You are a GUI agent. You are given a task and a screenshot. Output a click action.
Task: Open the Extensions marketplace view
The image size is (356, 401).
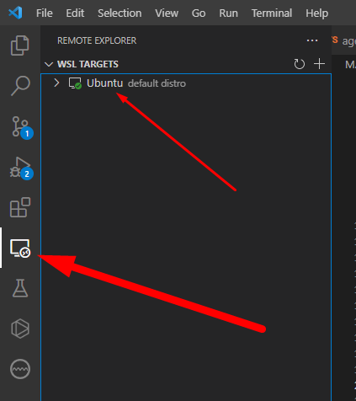click(20, 207)
